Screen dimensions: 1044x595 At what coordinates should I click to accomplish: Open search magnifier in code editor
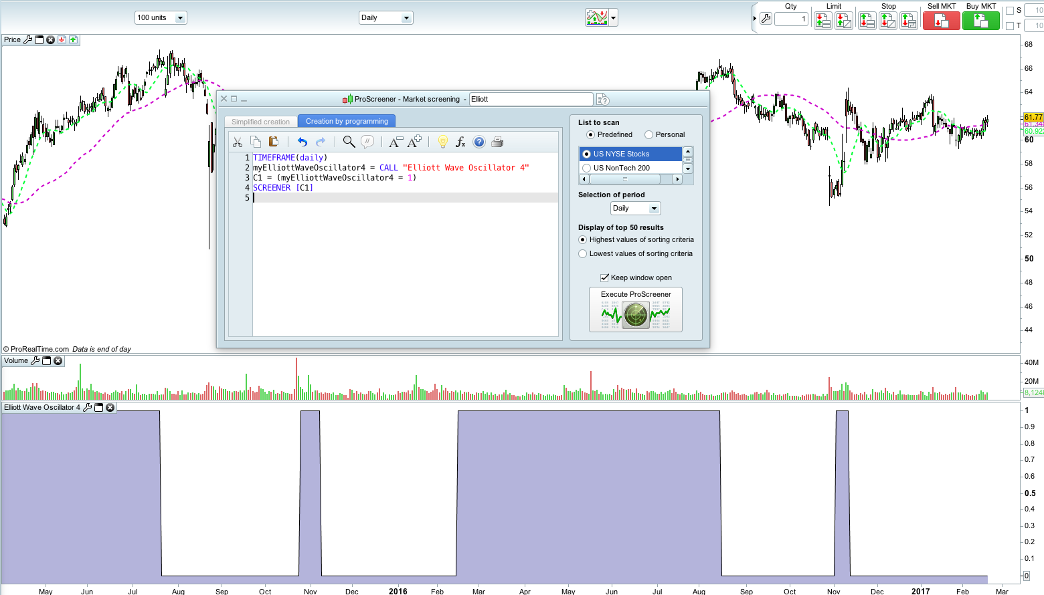coord(349,142)
